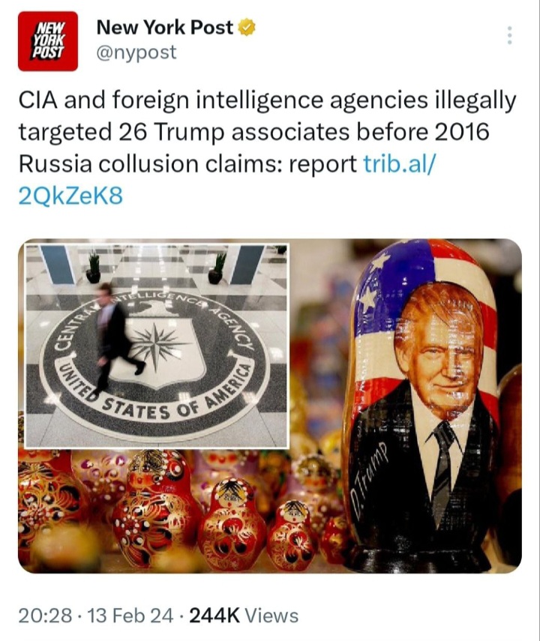View the 244K Views analytics

point(243,616)
